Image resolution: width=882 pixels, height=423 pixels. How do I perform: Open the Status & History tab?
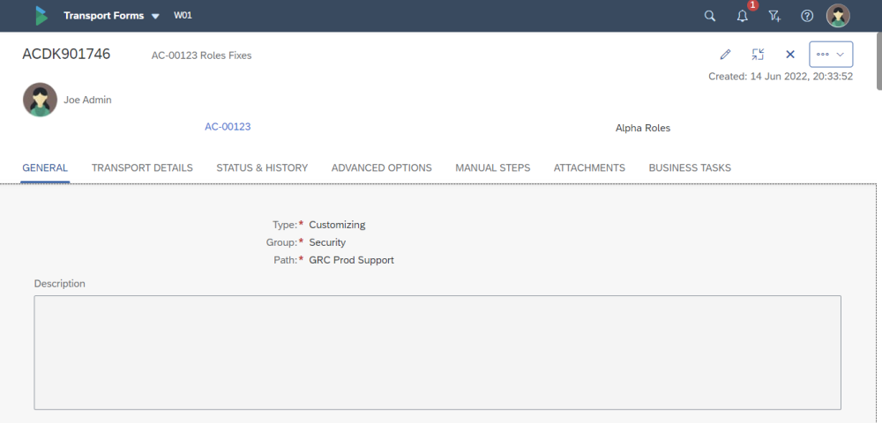262,167
